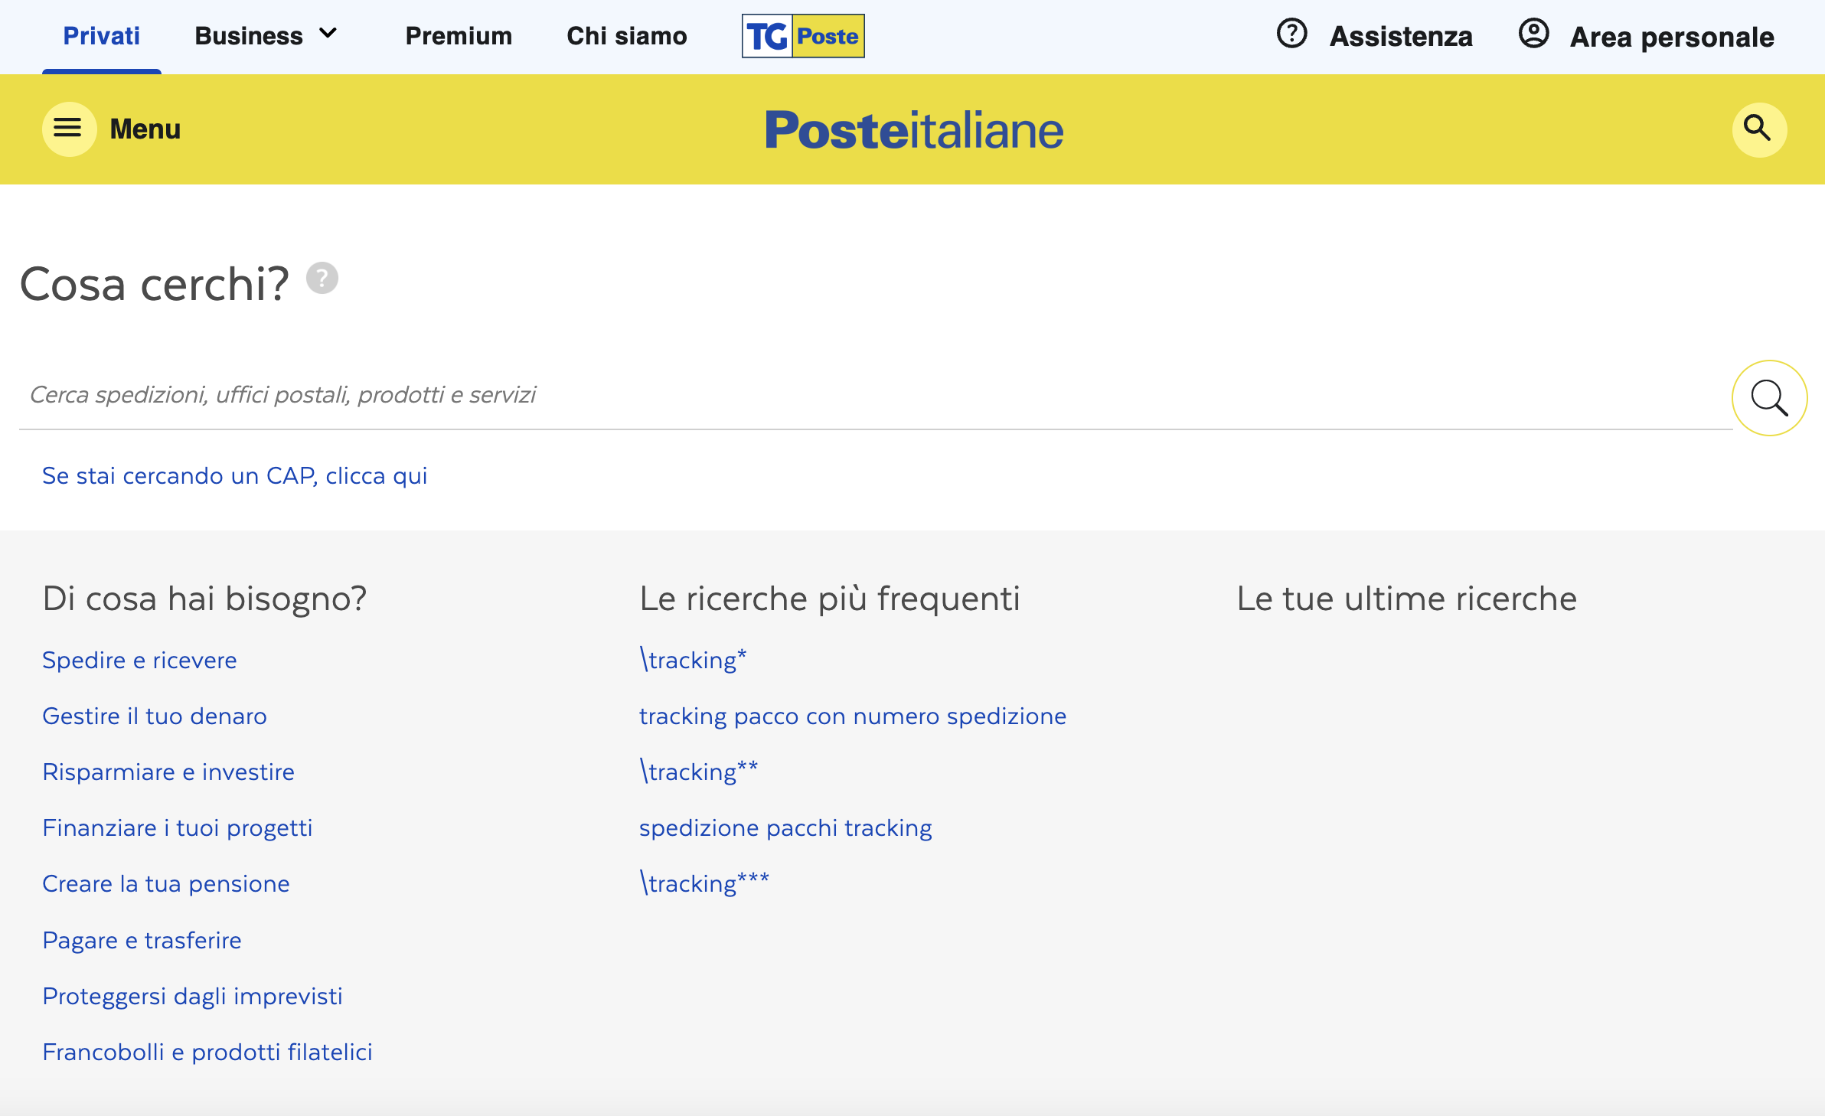Screen dimensions: 1825x1116
Task: Select spedizione pacchi tracking search
Action: 785,827
